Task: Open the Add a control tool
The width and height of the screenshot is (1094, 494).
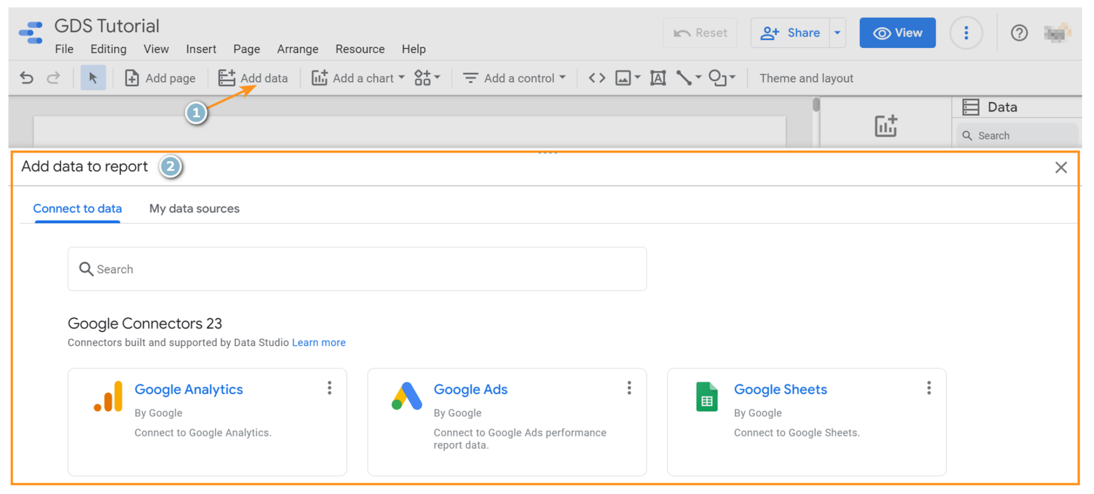Action: click(x=514, y=78)
